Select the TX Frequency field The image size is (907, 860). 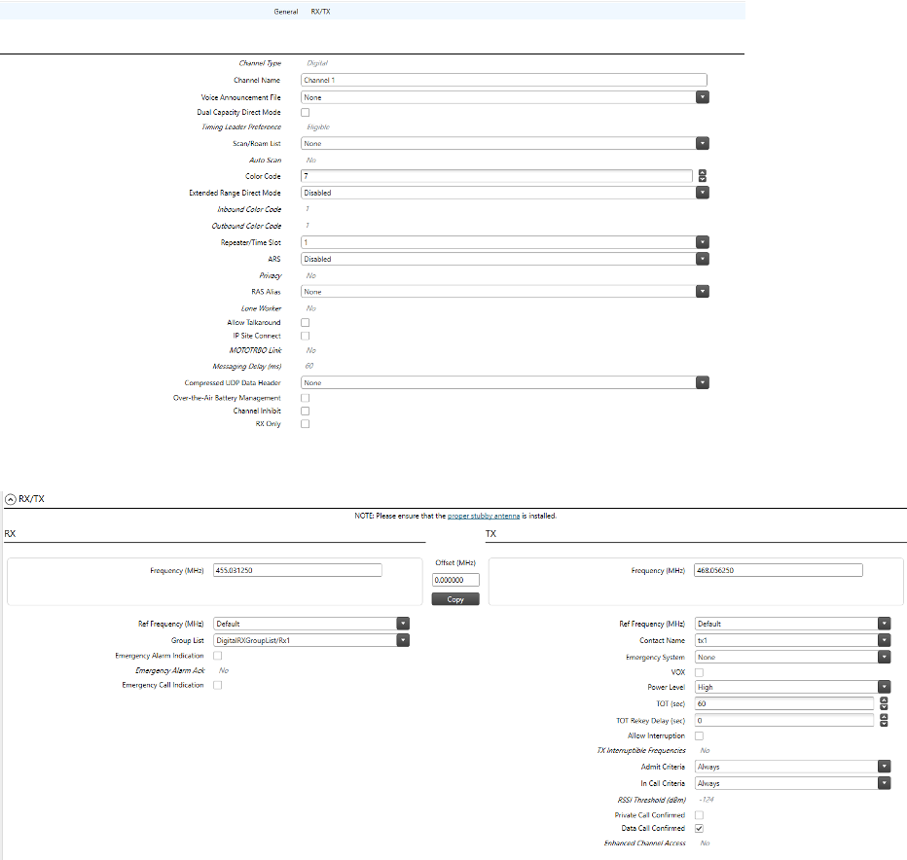[x=776, y=569]
